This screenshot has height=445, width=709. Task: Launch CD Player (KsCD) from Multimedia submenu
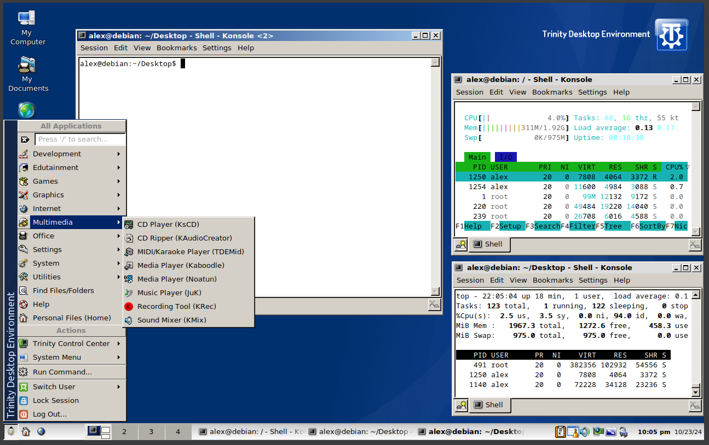168,224
